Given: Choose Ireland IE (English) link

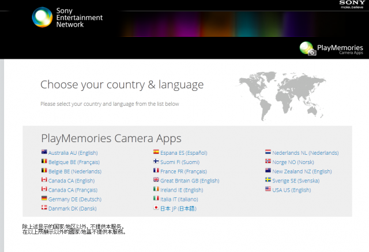Looking at the screenshot, I should point(182,190).
